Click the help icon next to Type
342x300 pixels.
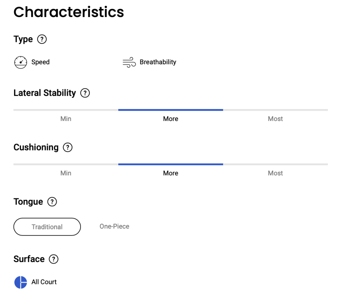[42, 39]
